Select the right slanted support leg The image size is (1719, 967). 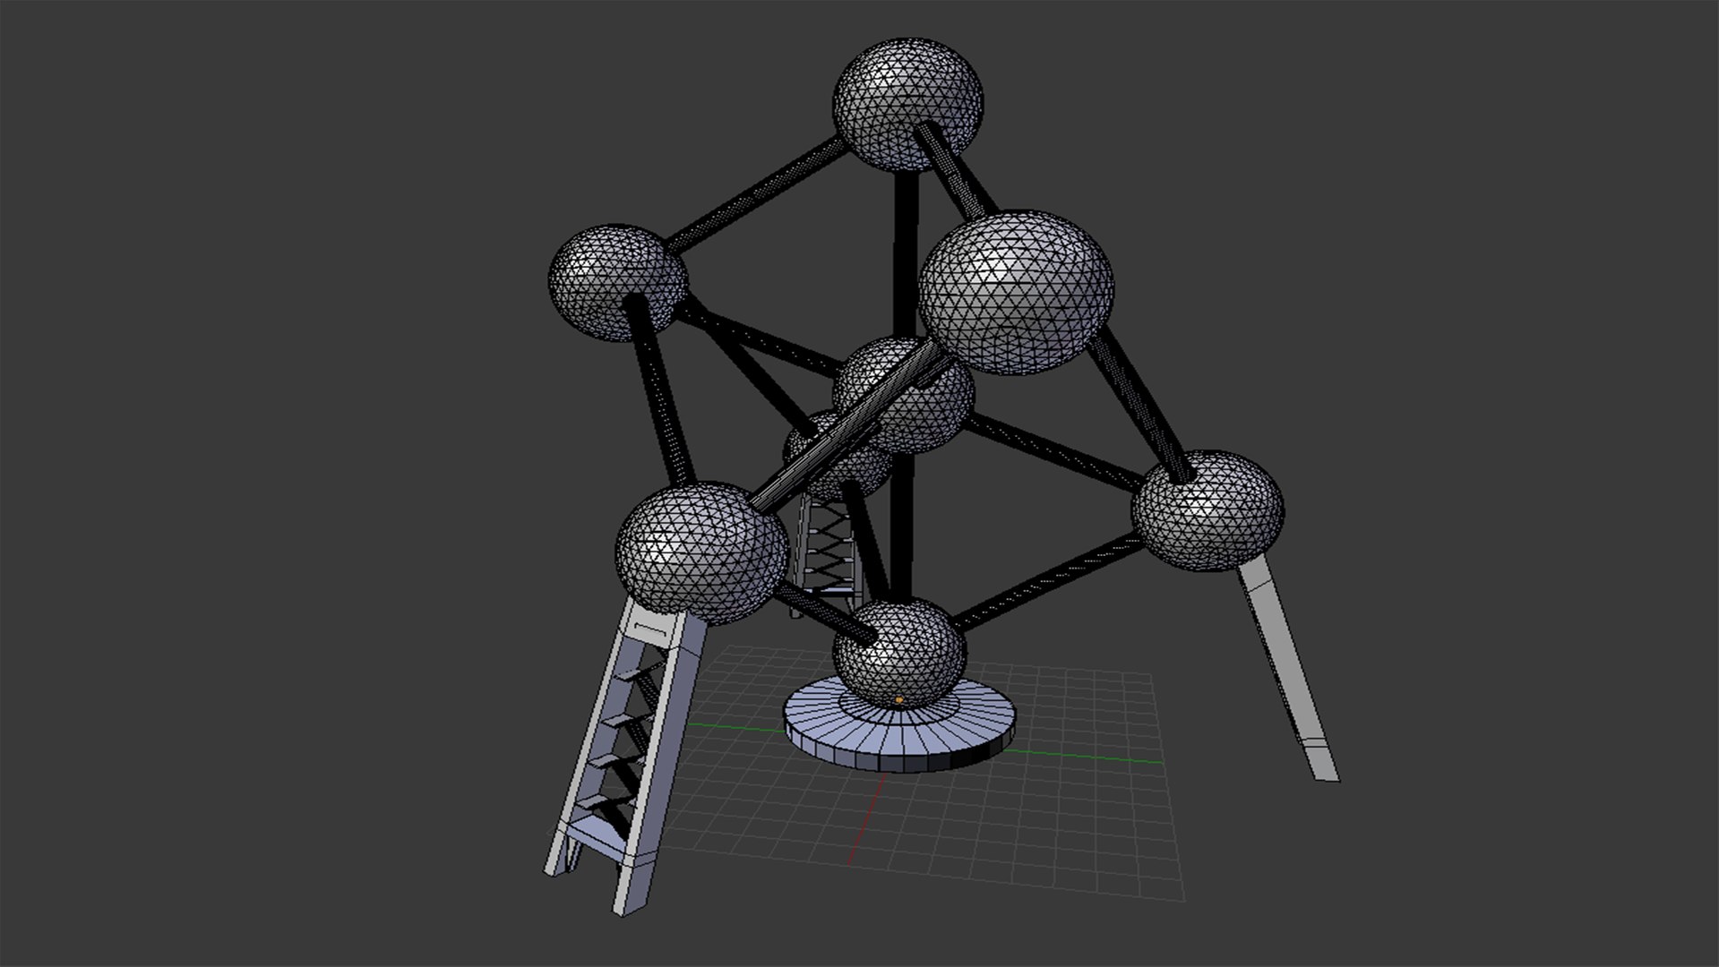pyautogui.click(x=1287, y=667)
